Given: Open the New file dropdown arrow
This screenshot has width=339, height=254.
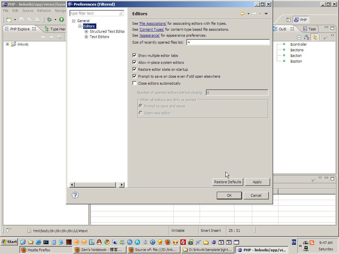Looking at the screenshot, I should 15,20.
